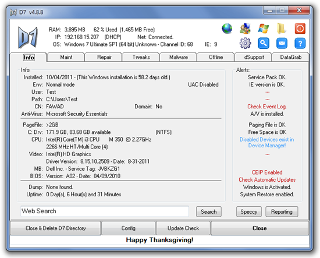Click the D7 logo image
The height and width of the screenshot is (258, 320).
coord(28,37)
